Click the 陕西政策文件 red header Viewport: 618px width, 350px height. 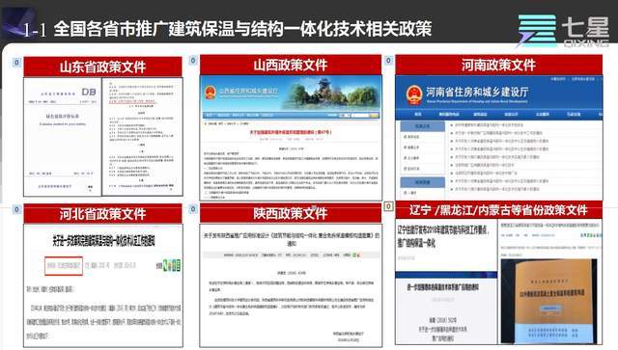tap(291, 213)
